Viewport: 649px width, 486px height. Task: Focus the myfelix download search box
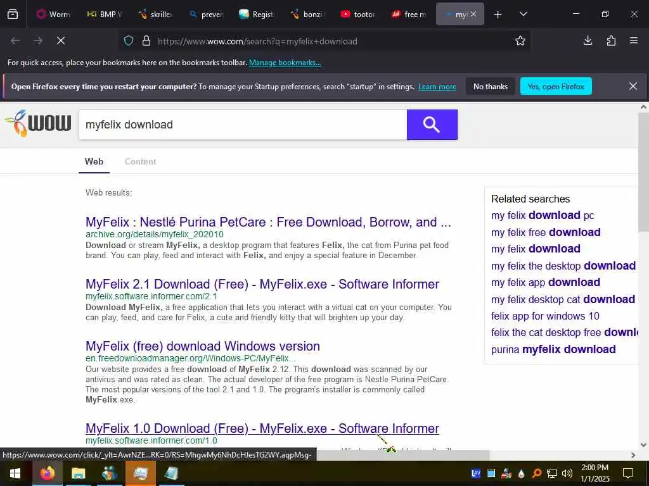click(243, 125)
